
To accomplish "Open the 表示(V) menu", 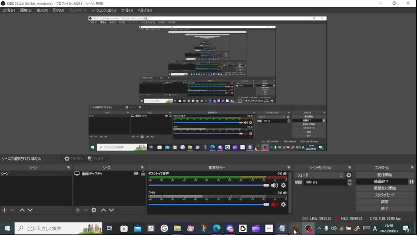I will coord(42,10).
